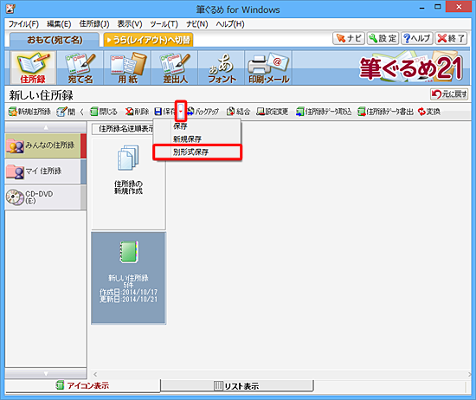
Task: Click the 設定 settings button
Action: point(383,39)
